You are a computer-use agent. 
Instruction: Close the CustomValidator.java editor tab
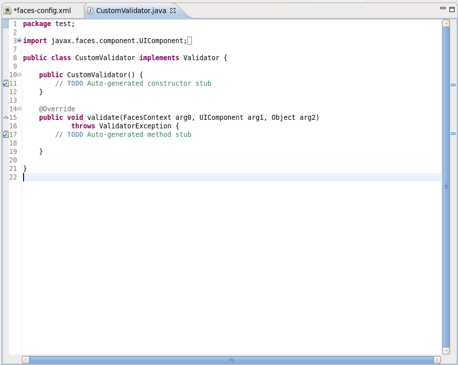(x=173, y=11)
